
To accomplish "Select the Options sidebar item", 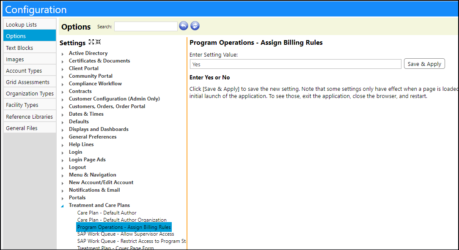I will click(30, 36).
